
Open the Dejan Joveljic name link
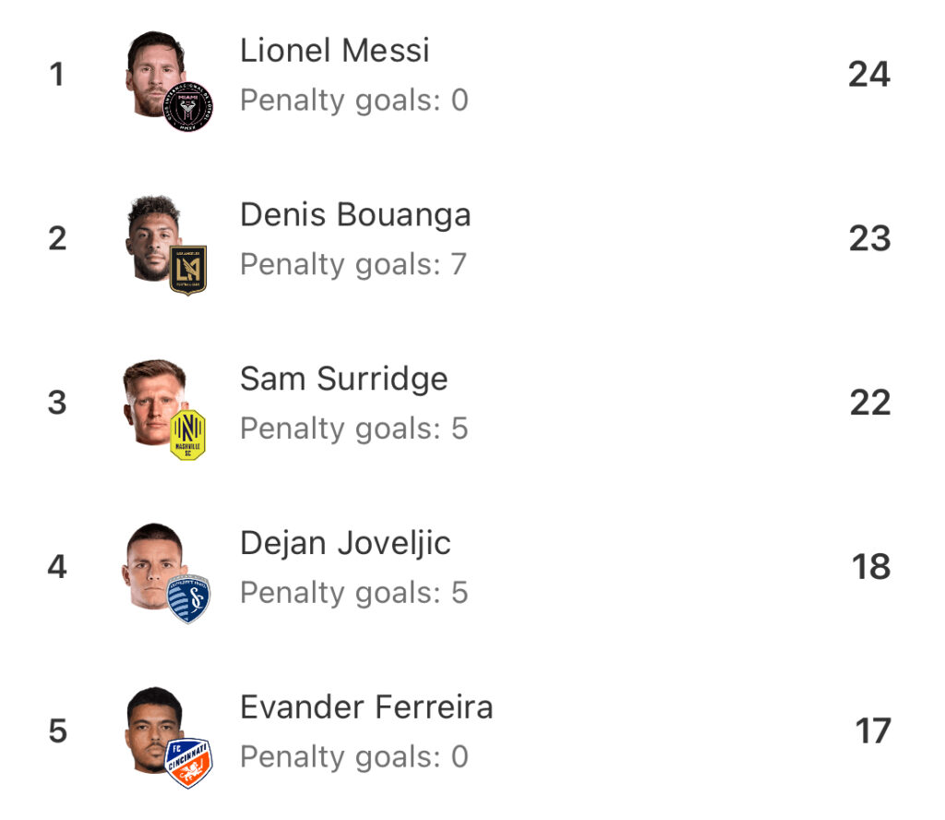tap(345, 543)
